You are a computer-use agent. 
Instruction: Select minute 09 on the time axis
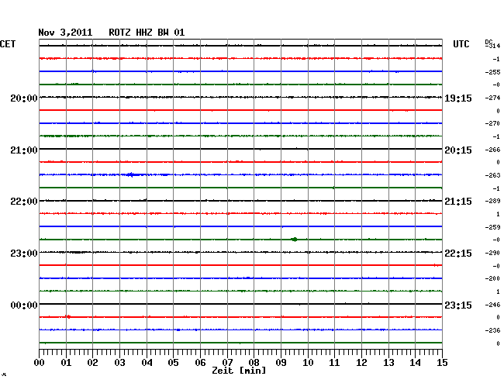281,363
